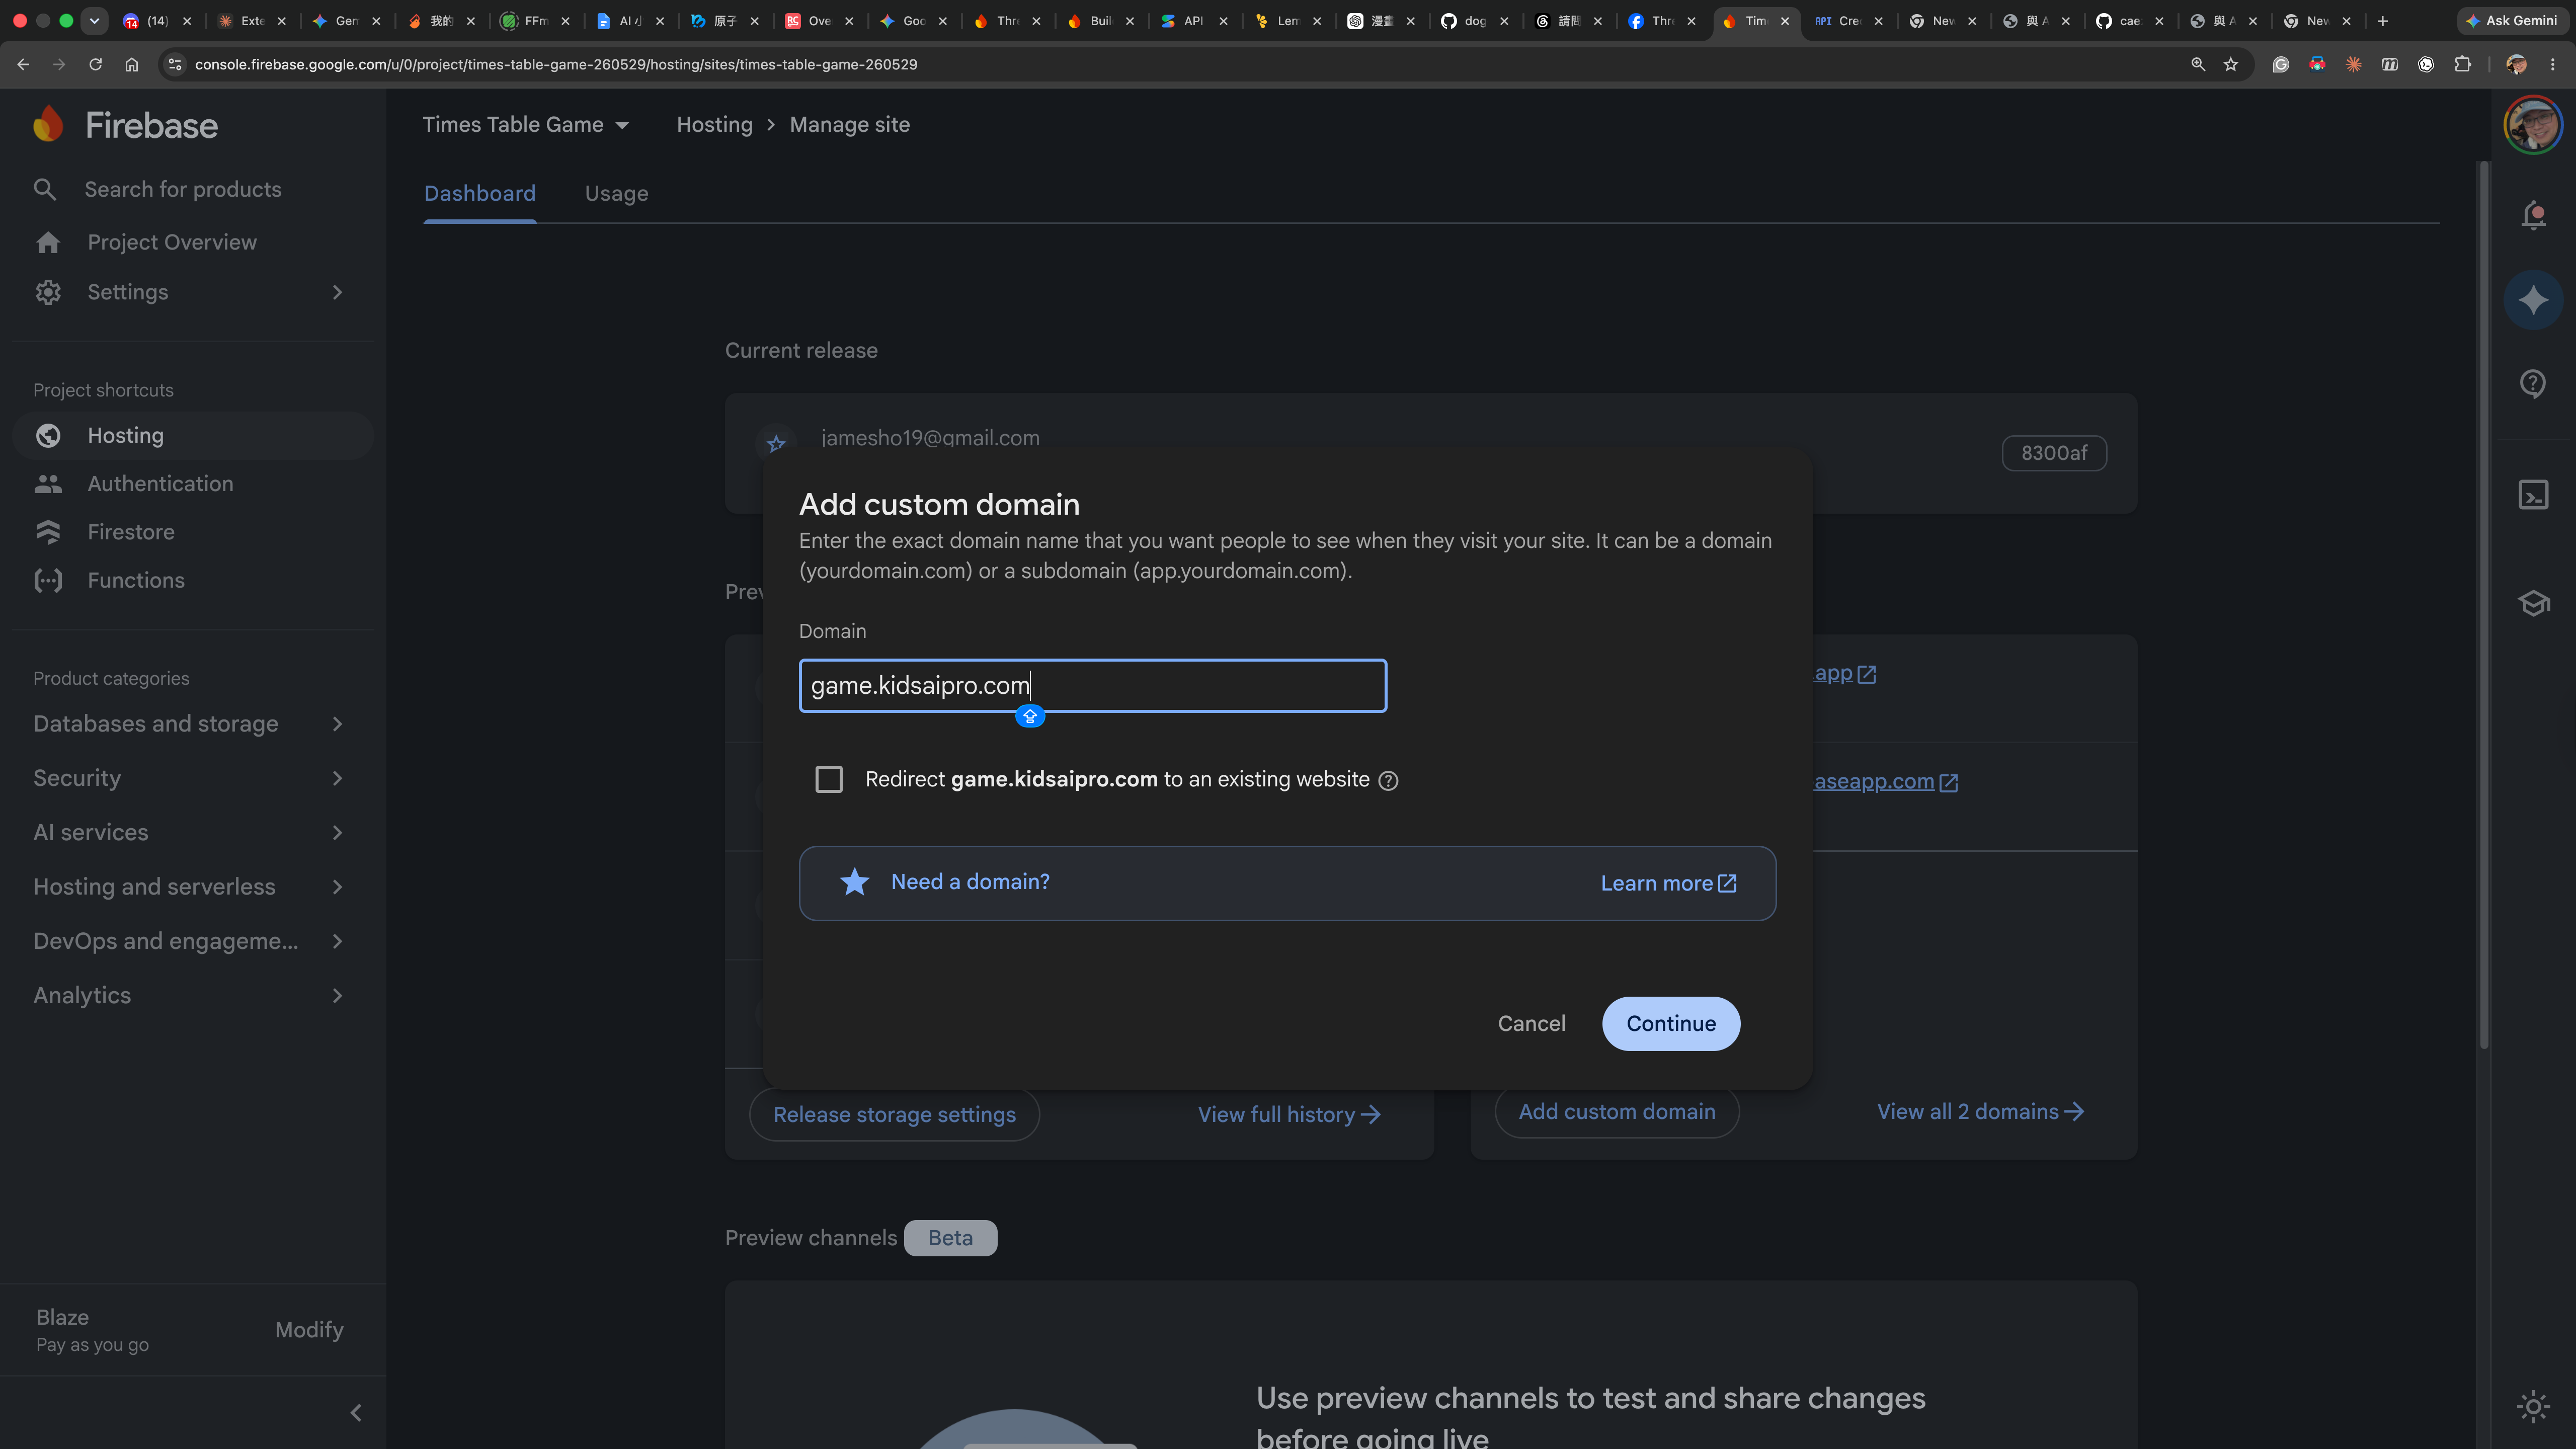Open the Times Table Game project dropdown

(526, 124)
